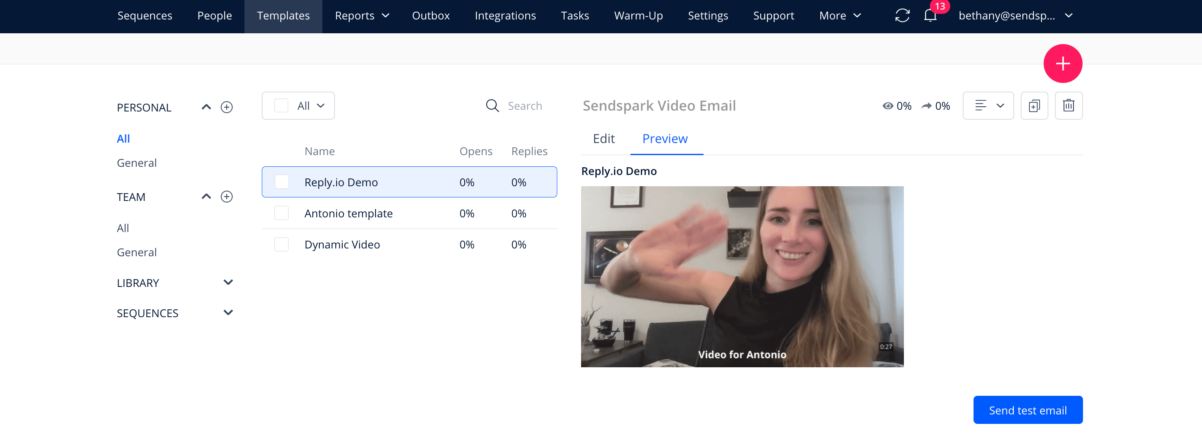Collapse the Personal section

tap(206, 107)
